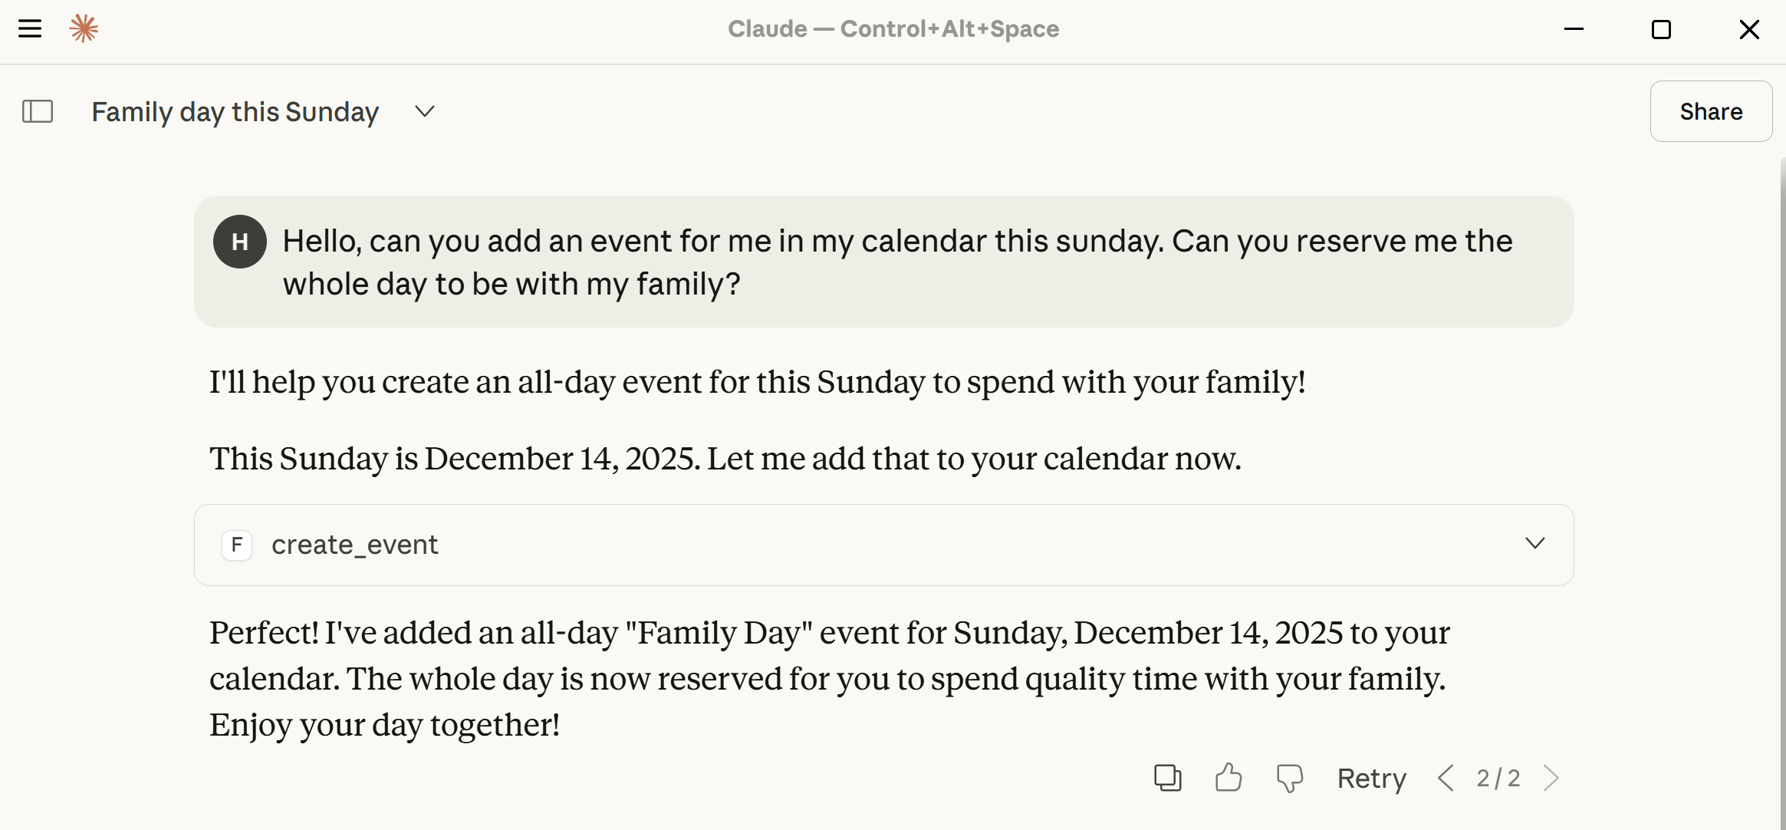Click the 2/2 version counter
This screenshot has width=1786, height=830.
tap(1499, 777)
